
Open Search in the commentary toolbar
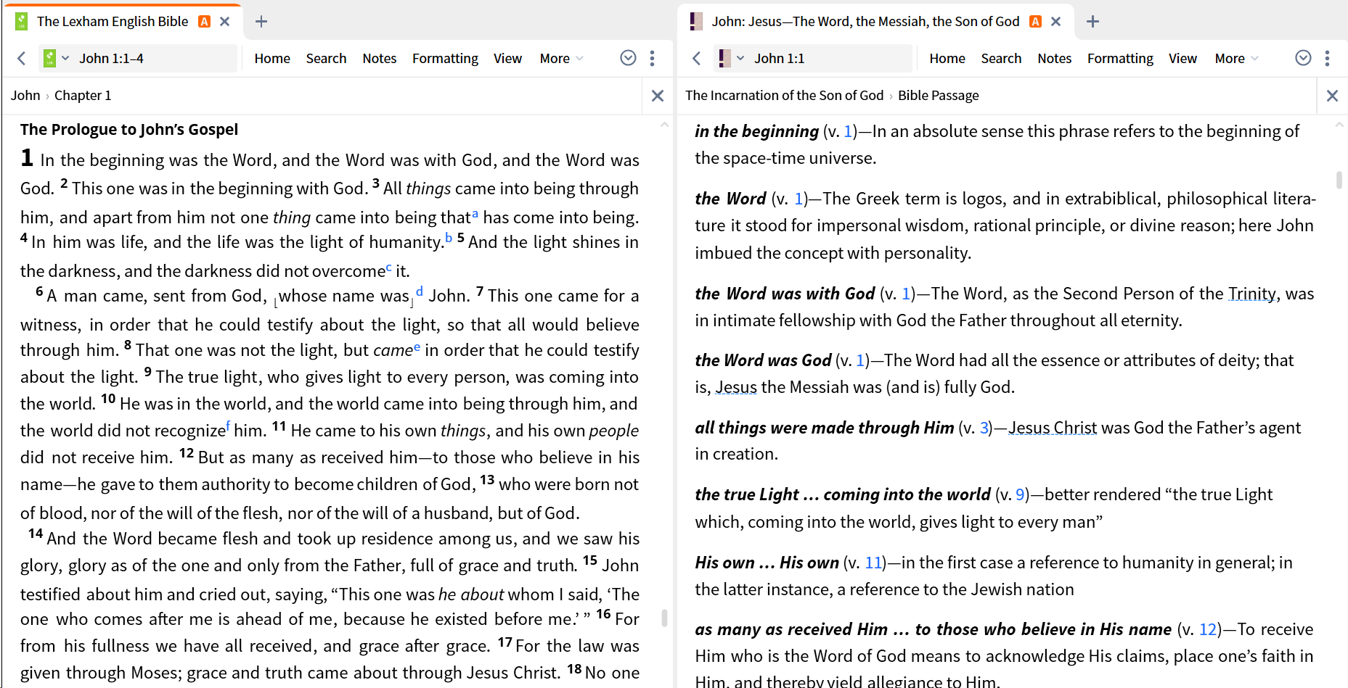[1001, 58]
